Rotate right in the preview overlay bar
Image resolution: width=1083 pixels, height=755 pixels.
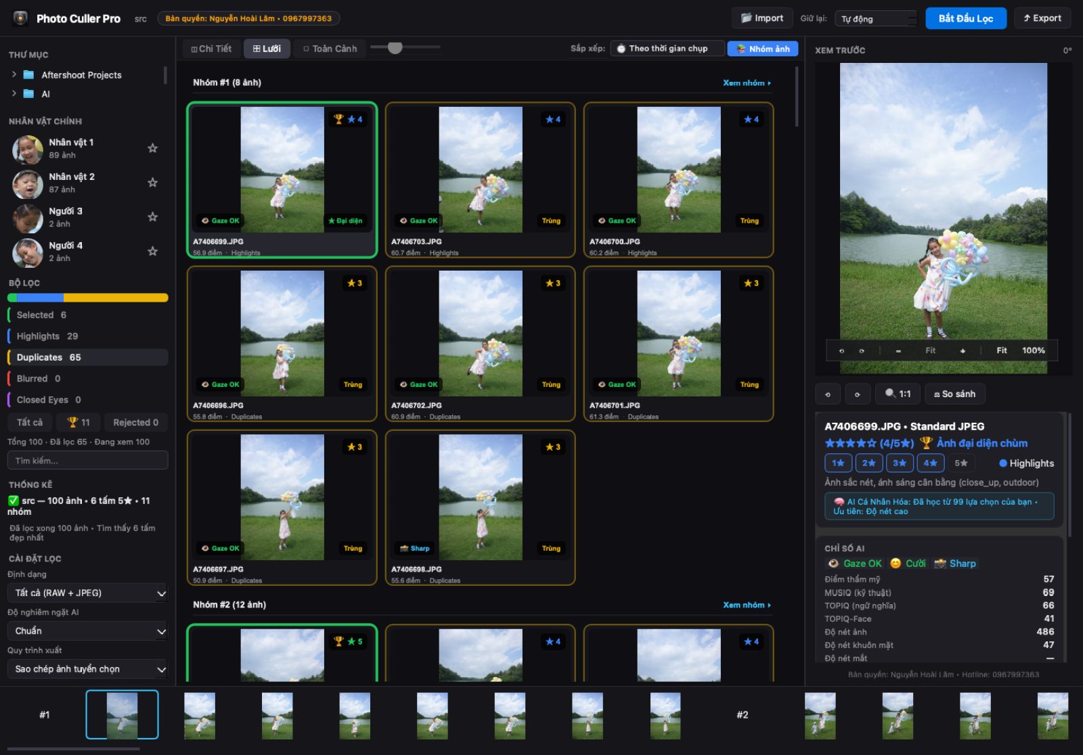point(862,350)
